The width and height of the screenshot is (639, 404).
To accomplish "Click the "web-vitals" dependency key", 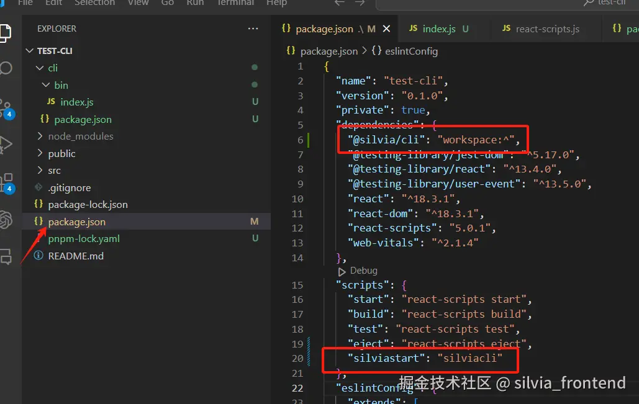I will 384,243.
